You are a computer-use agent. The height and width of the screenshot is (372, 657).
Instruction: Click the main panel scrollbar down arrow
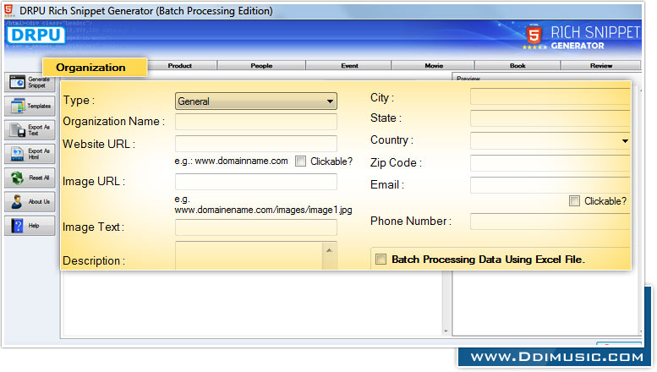point(446,331)
